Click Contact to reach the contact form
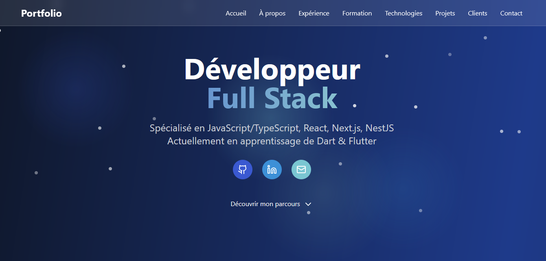This screenshot has width=546, height=261. click(x=511, y=13)
